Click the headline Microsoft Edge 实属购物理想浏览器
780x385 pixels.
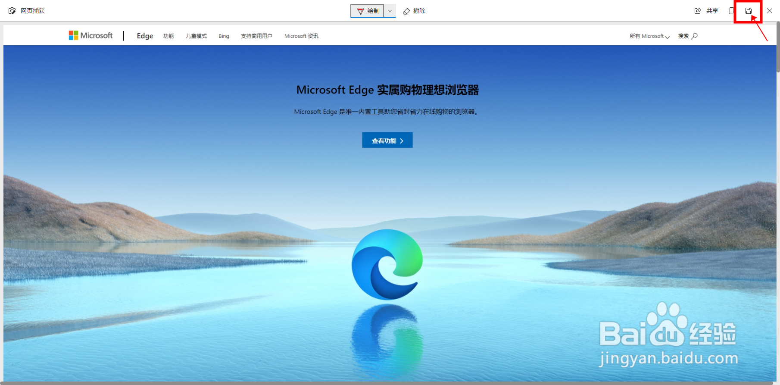pos(387,90)
